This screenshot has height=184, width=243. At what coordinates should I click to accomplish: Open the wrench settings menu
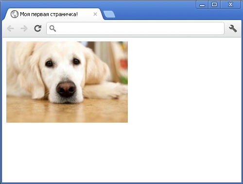coord(233,29)
